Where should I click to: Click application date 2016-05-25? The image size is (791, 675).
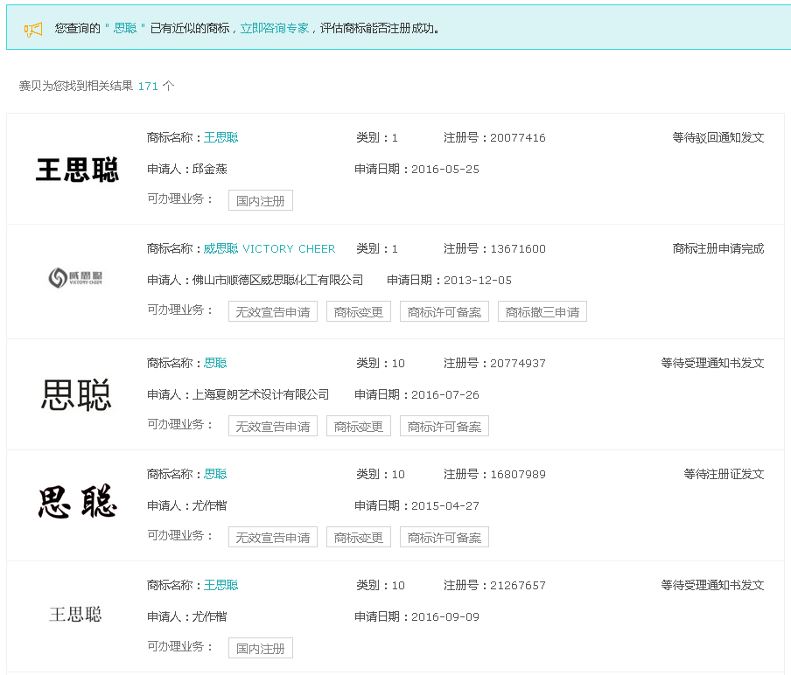445,170
